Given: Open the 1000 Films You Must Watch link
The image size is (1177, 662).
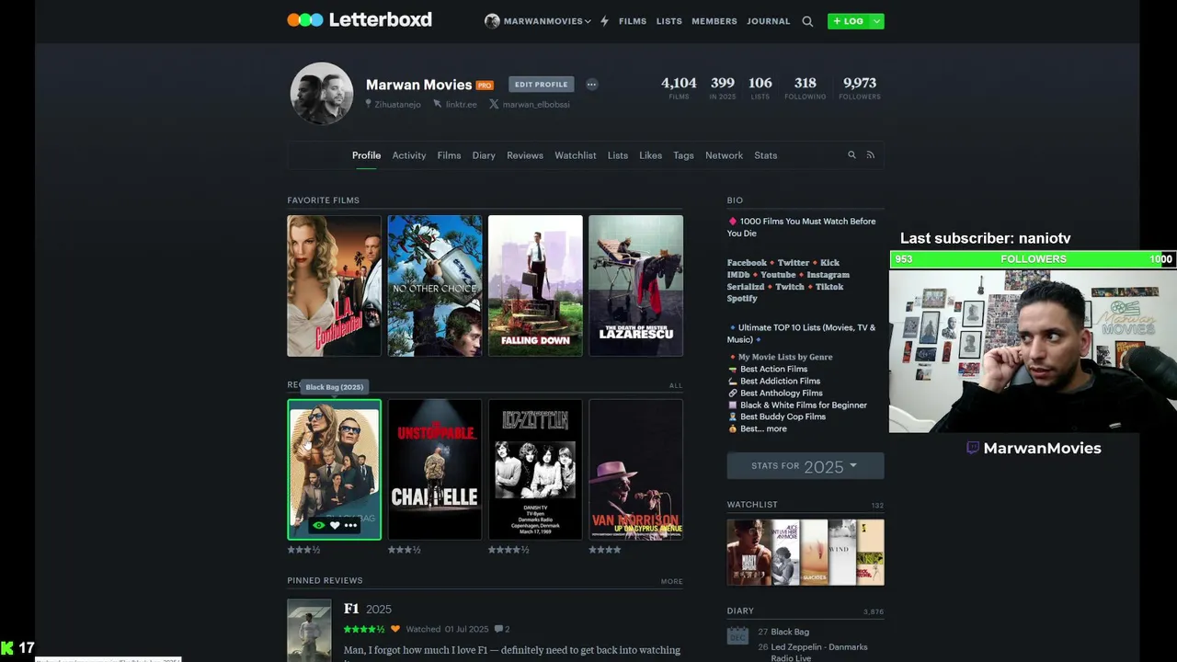Looking at the screenshot, I should point(802,227).
